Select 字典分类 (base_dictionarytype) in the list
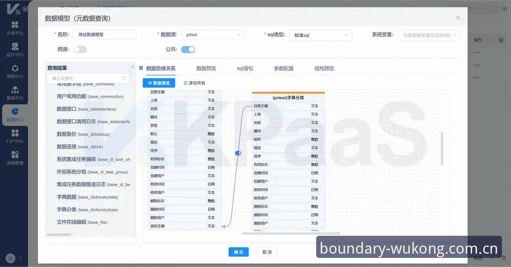Screen dimensions: 511x267 pyautogui.click(x=87, y=209)
